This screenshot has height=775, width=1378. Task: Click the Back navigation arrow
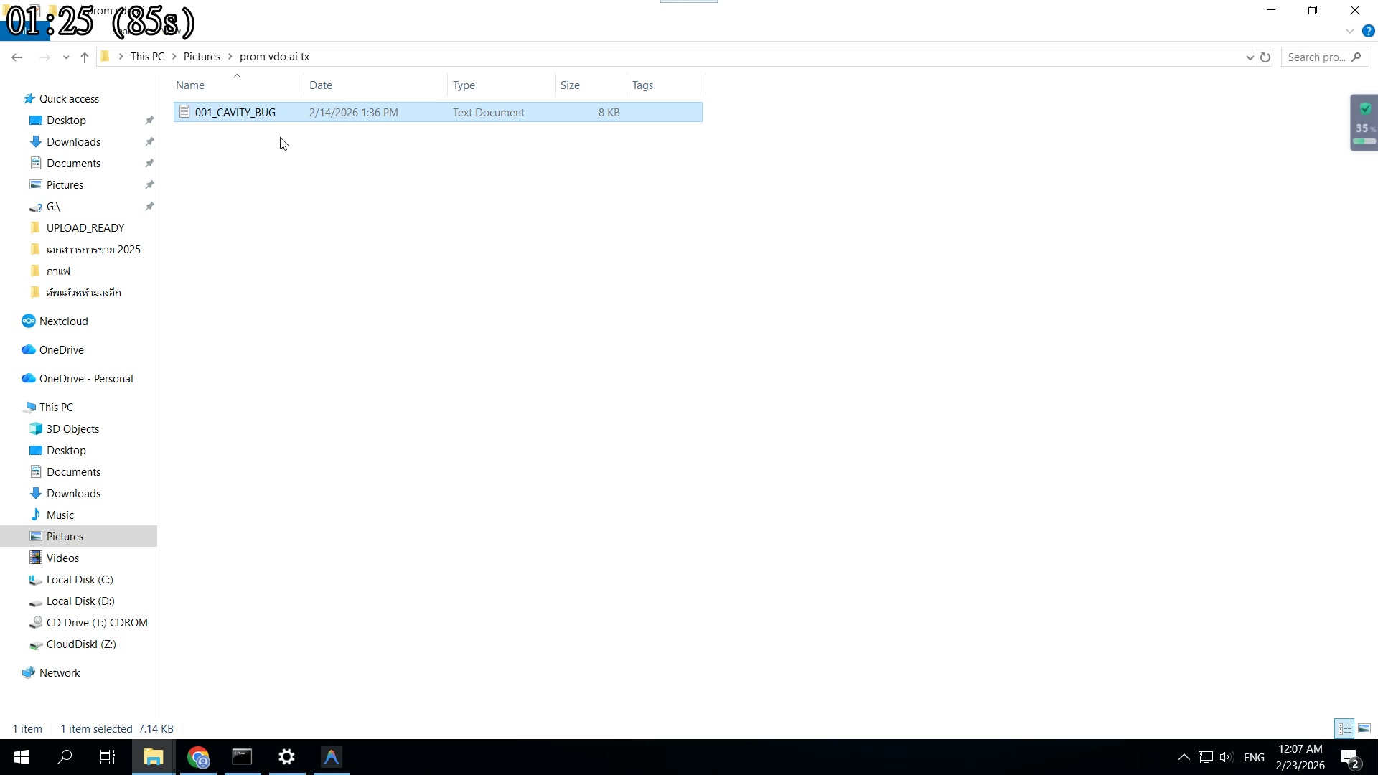pos(17,57)
